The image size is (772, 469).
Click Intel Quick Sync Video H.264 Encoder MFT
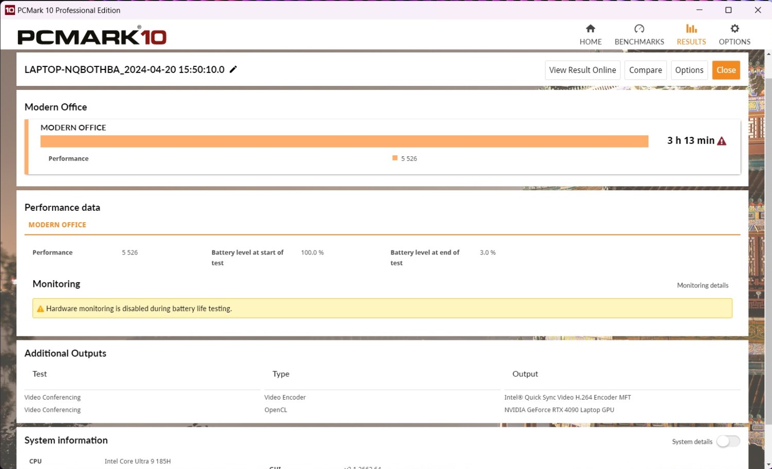point(568,398)
